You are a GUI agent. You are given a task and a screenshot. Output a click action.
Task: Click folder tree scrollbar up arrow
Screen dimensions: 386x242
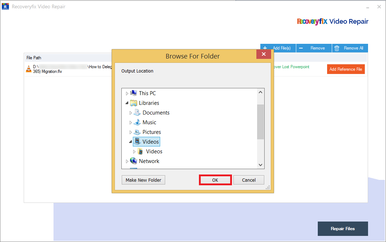click(x=260, y=92)
